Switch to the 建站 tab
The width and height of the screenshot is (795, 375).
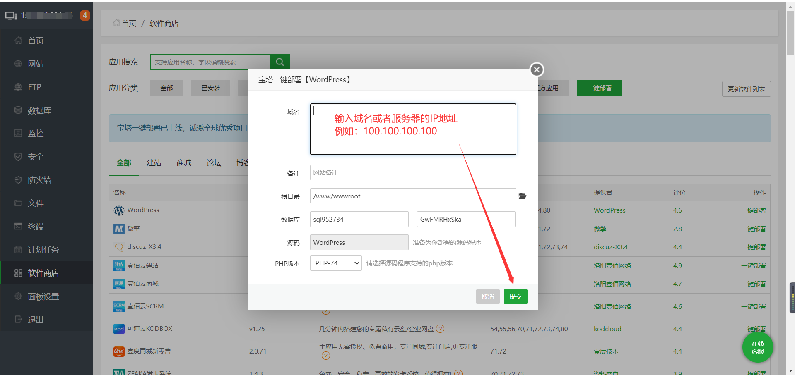click(x=154, y=163)
